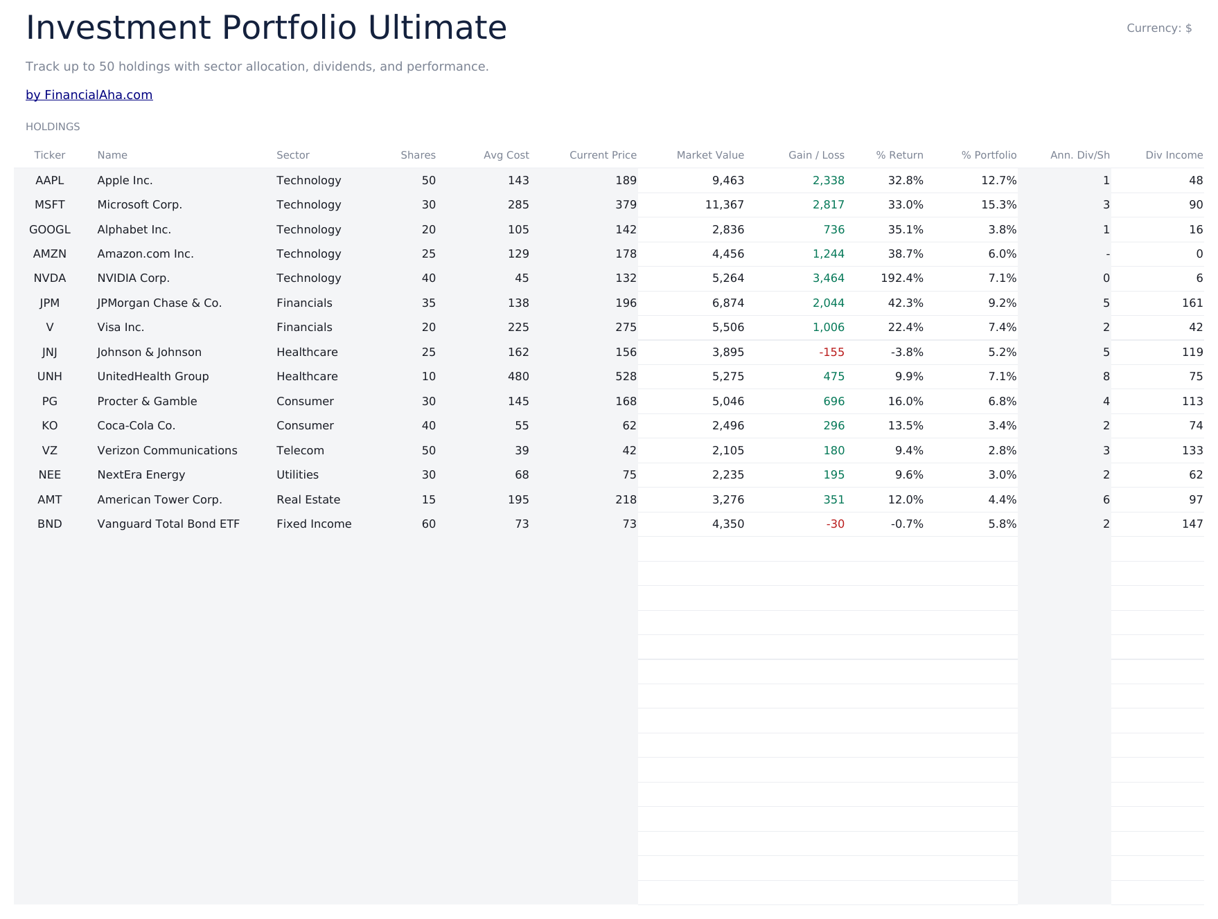Screen dimensions: 1218x919
Task: Click the Market Value column header
Action: (710, 155)
